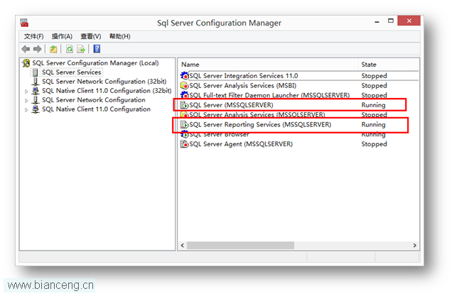Click icon of SQL Server Agent (MSSQLSERVER)
454x296 pixels.
[x=185, y=144]
